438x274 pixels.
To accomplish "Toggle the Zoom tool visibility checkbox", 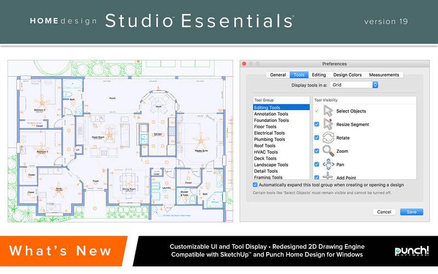I will click(317, 151).
